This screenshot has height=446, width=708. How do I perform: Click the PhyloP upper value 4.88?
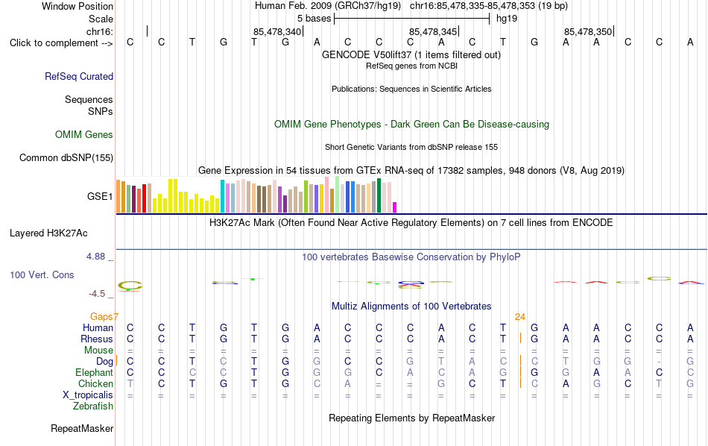pyautogui.click(x=95, y=257)
